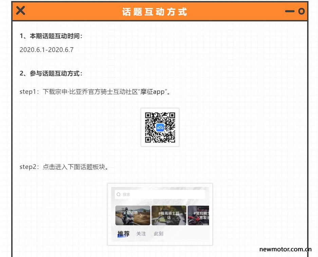The width and height of the screenshot is (318, 257).
Task: Click the minimize dash icon in header
Action: (x=289, y=11)
